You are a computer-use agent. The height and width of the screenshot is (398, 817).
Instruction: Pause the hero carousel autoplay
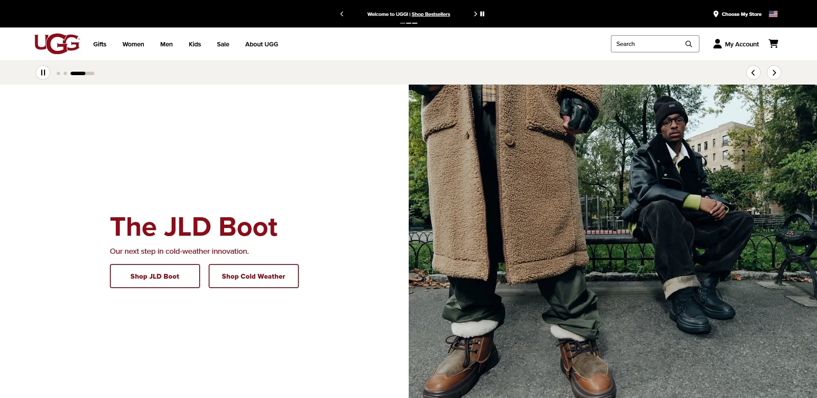click(x=43, y=73)
